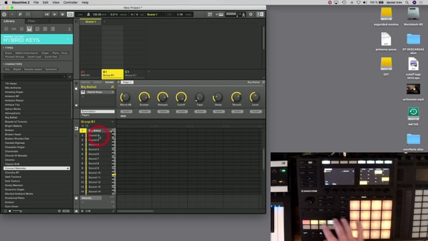Click the piano keyboard plug-in icon
The height and width of the screenshot is (241, 428).
[x=83, y=92]
